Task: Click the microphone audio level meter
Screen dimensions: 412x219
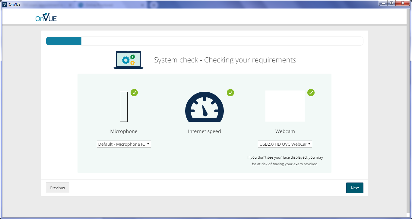Action: tap(124, 107)
